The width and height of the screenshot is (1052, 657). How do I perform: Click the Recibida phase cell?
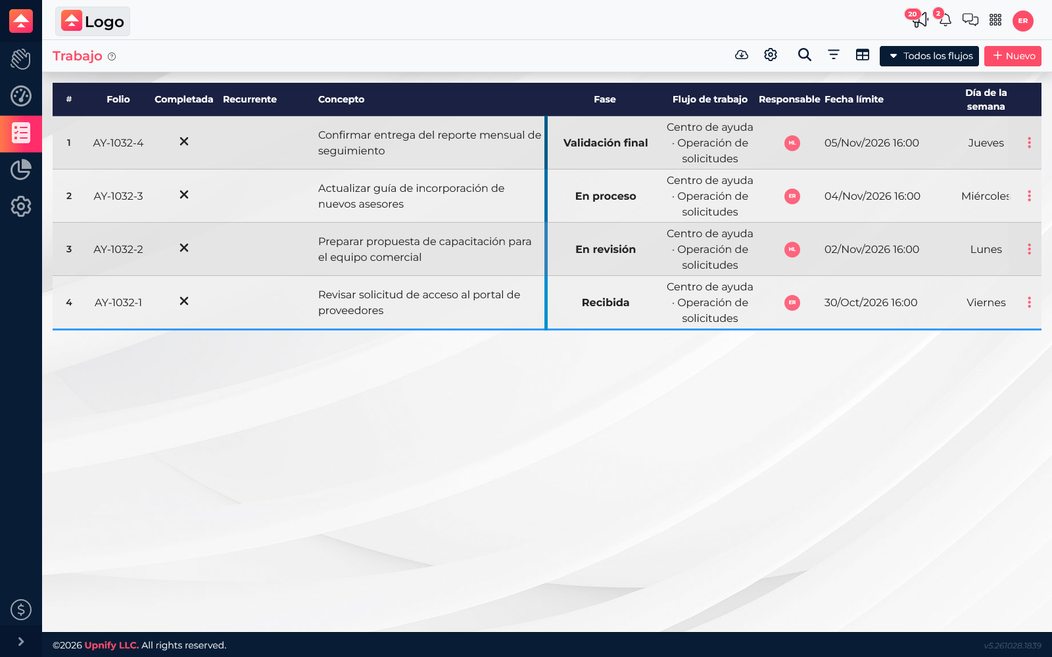coord(606,302)
